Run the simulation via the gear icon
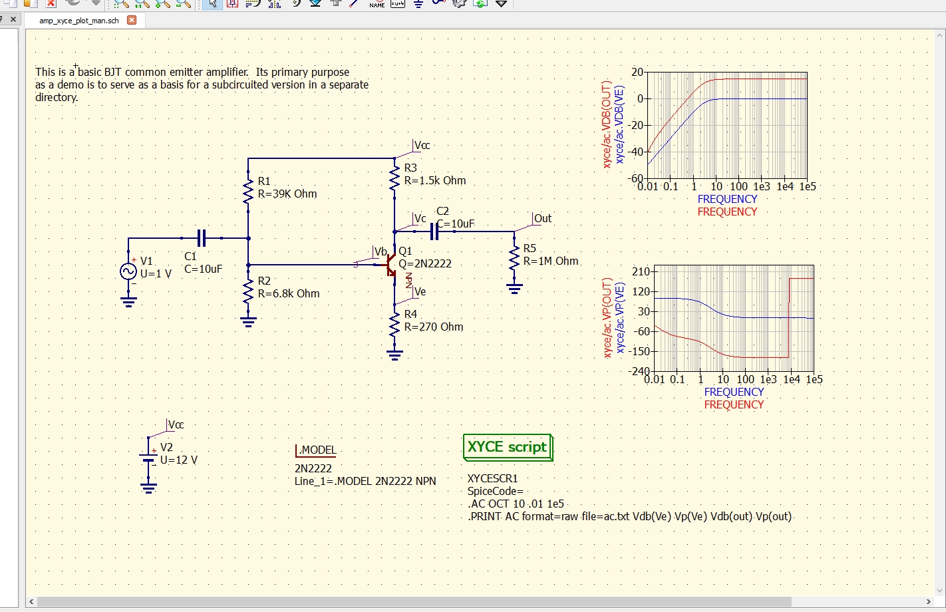The width and height of the screenshot is (946, 612). pyautogui.click(x=458, y=5)
